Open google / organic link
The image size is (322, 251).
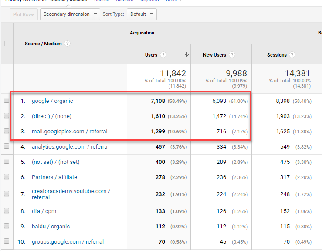pyautogui.click(x=52, y=101)
